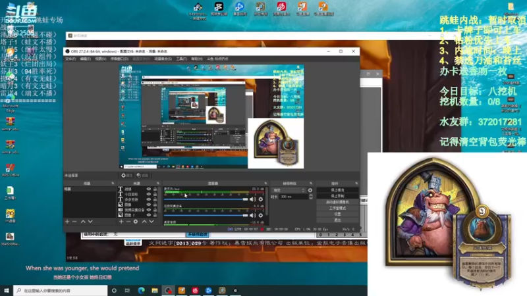
Task: Enable 工作室模式 studio mode
Action: [x=337, y=208]
